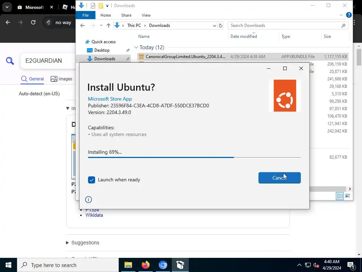Open browser tab list dropdown
The image size is (362, 272).
pos(7,7)
